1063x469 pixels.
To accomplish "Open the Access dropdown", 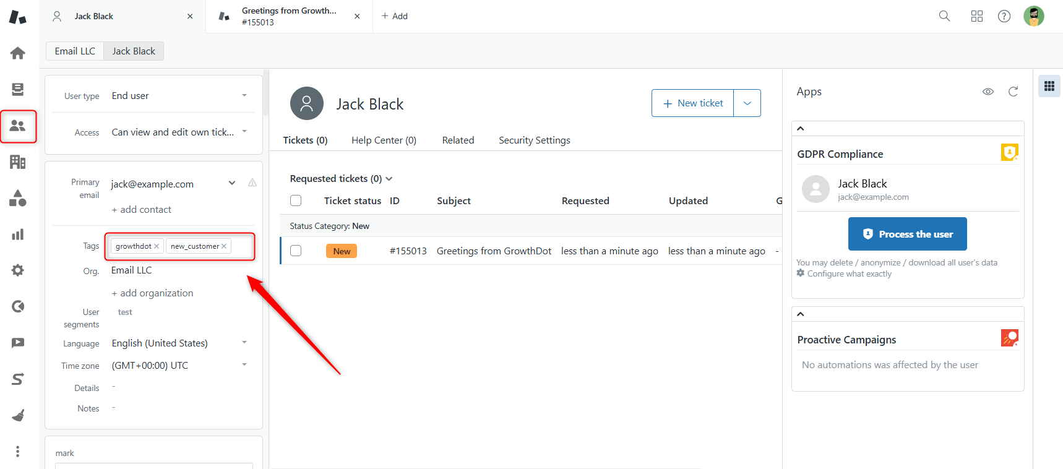I will pos(179,132).
